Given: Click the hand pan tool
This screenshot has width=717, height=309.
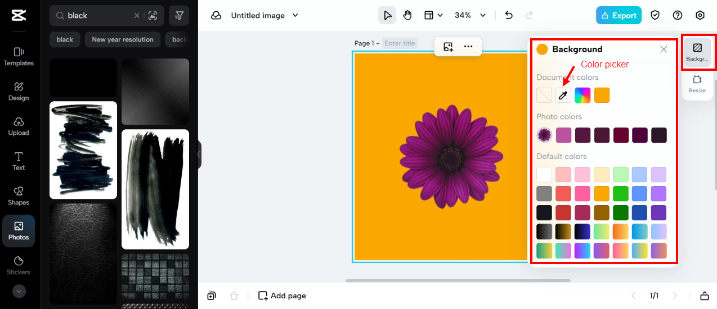Looking at the screenshot, I should [x=407, y=16].
